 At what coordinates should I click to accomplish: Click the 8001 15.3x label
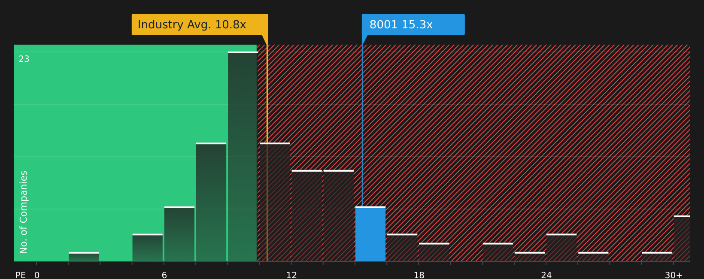tap(413, 24)
